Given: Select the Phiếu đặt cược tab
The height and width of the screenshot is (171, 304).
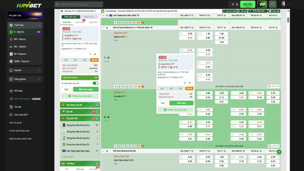Looking at the screenshot, I should coord(71,17).
